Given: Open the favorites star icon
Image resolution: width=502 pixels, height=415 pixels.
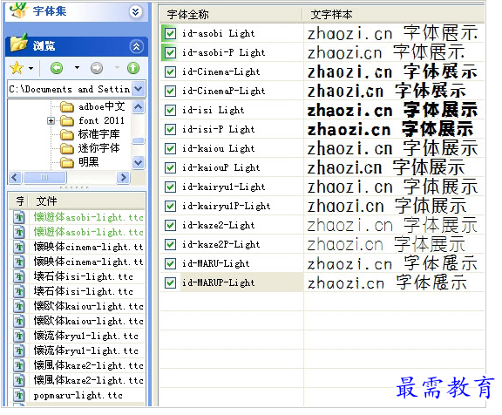Looking at the screenshot, I should [x=17, y=68].
